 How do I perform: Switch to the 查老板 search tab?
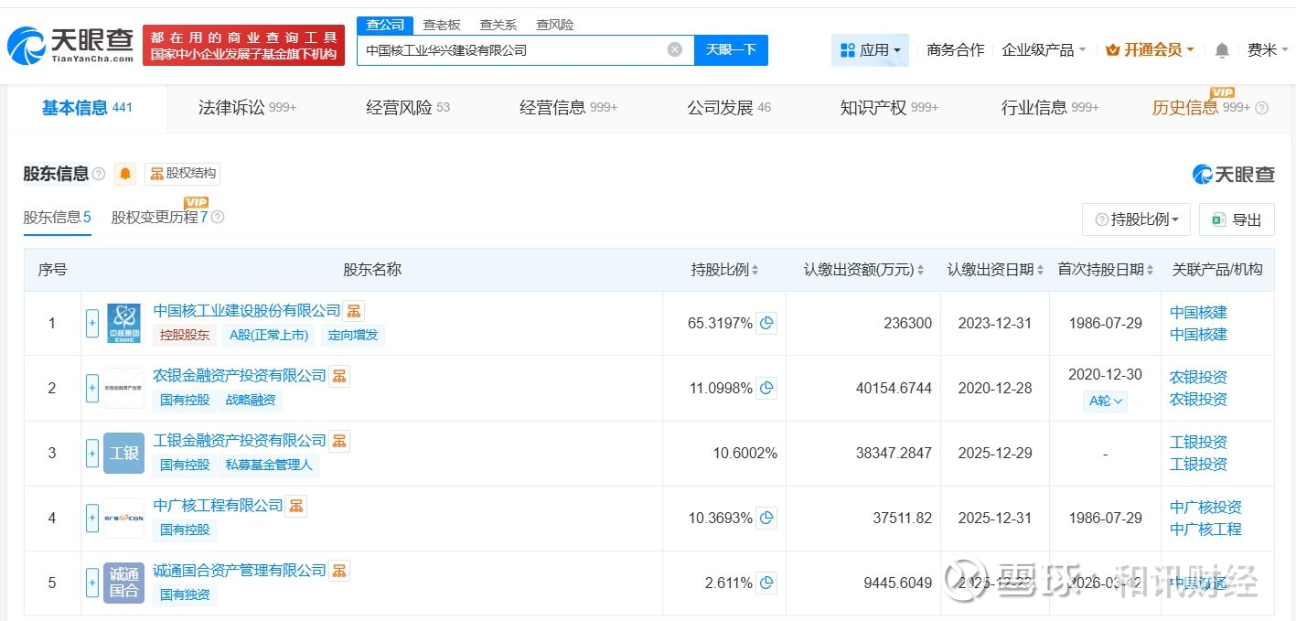tap(441, 25)
